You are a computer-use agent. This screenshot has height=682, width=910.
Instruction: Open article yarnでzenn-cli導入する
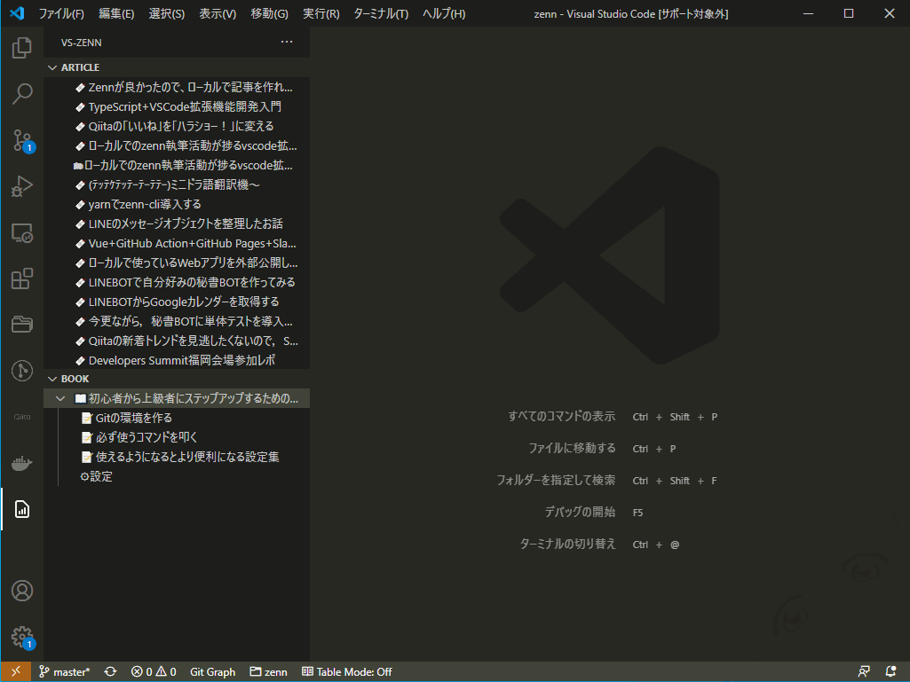[177, 204]
